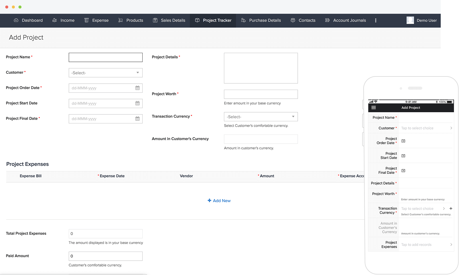Click the Amount in Customer's Currency field
460x275 pixels.
(x=261, y=139)
